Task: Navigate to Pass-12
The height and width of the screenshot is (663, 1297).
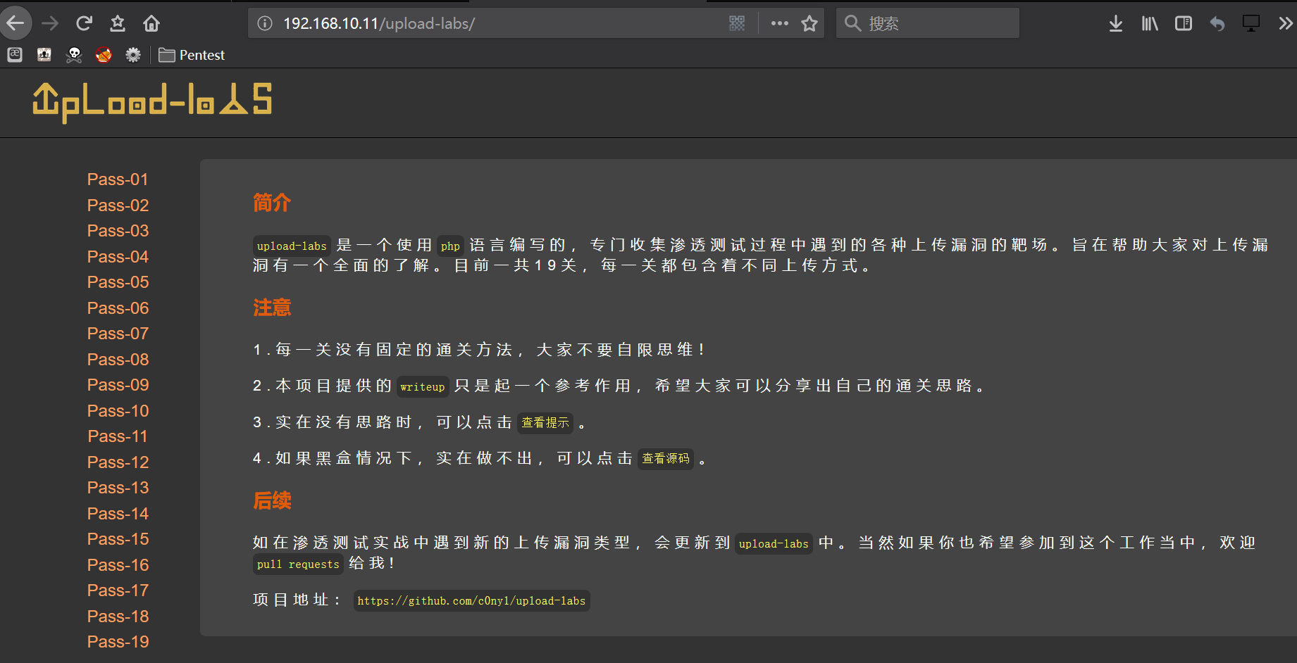Action: (x=118, y=462)
